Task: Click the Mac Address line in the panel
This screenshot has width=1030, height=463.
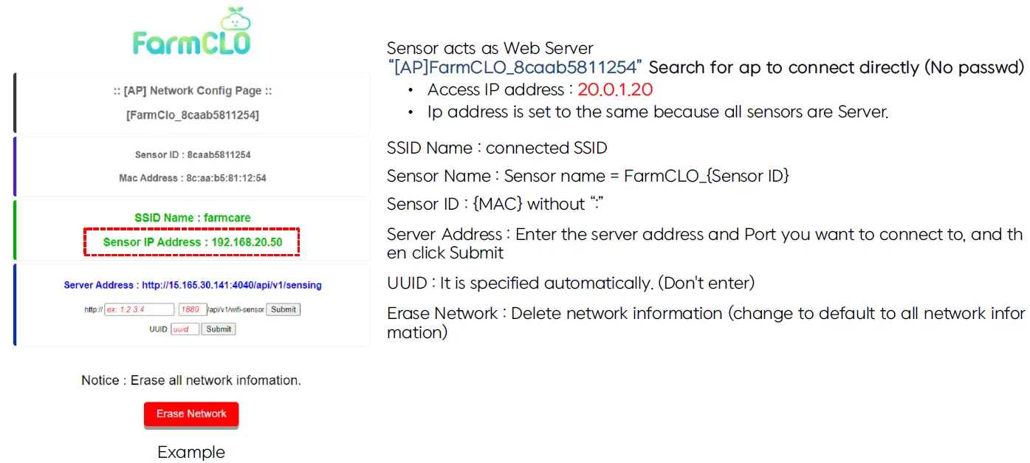Action: click(x=192, y=178)
